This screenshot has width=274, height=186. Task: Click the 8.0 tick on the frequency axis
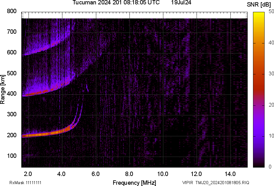pyautogui.click(x=129, y=173)
